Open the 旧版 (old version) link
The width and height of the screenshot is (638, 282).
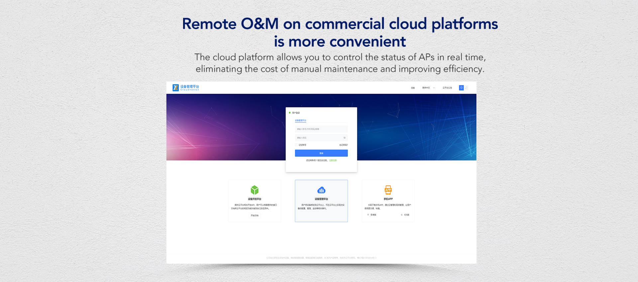pyautogui.click(x=413, y=88)
